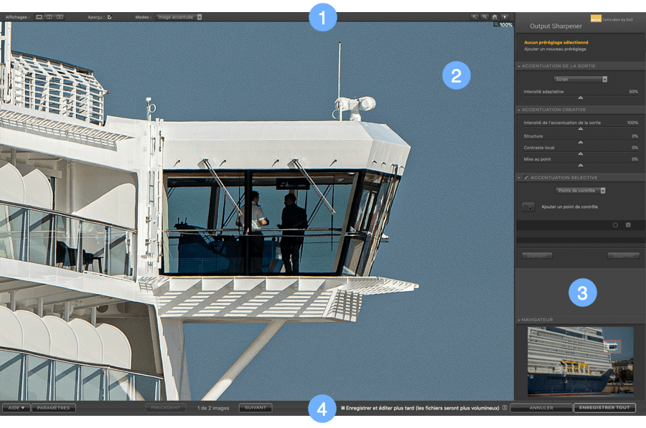646x428 pixels.
Task: Open the Points de contrôle dropdown
Action: [x=580, y=191]
